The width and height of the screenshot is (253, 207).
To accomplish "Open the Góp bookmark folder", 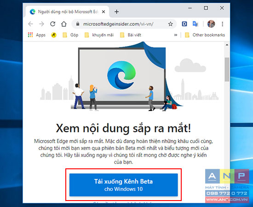I will pos(70,35).
